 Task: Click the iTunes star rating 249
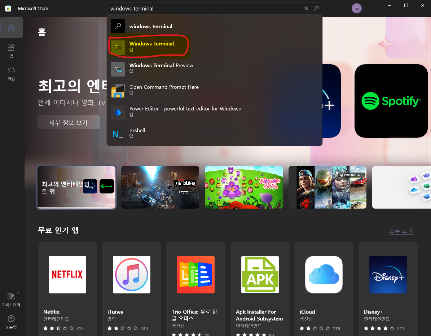click(128, 328)
